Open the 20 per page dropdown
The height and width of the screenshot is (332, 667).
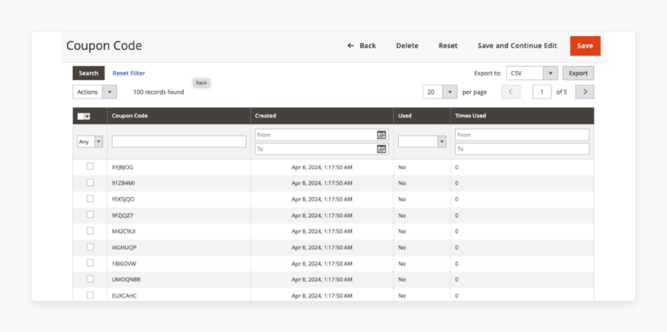point(440,92)
